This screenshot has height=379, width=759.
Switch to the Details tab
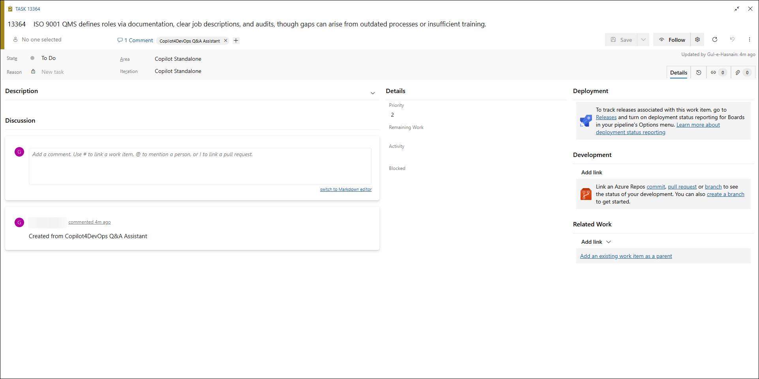click(x=678, y=73)
